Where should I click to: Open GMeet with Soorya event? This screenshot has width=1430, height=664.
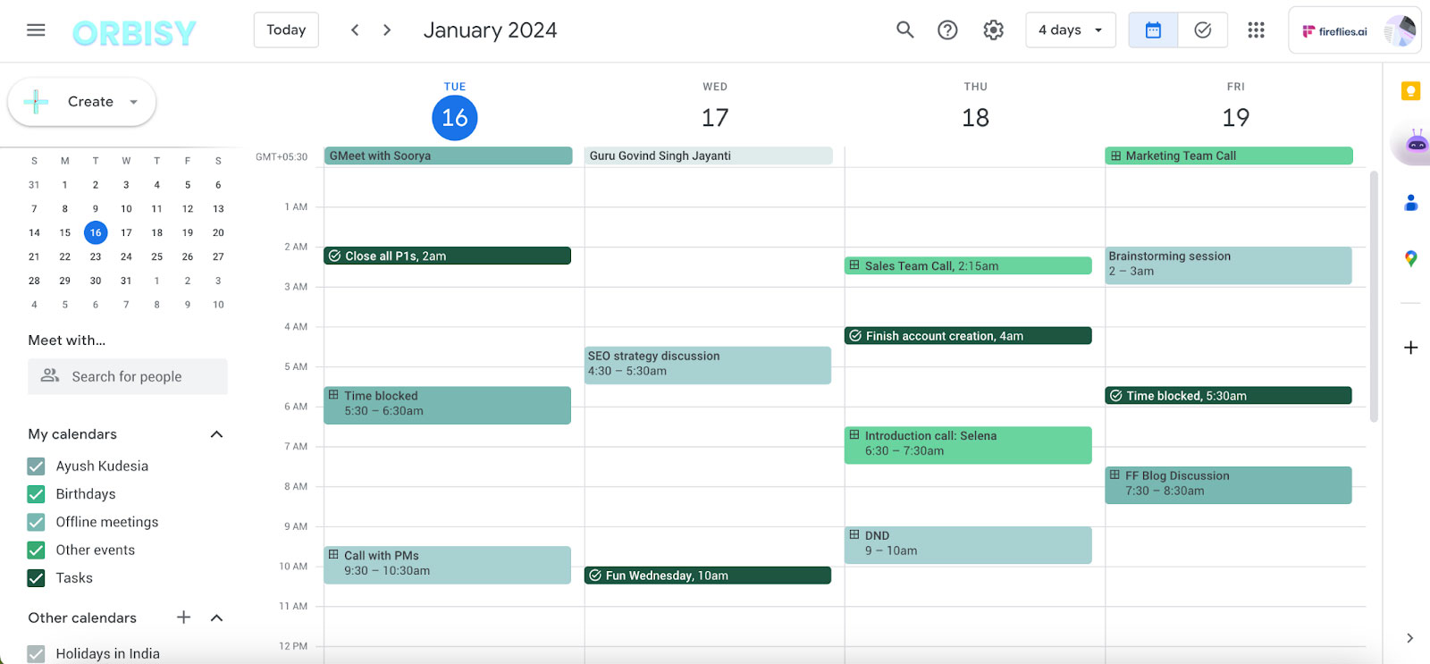448,155
